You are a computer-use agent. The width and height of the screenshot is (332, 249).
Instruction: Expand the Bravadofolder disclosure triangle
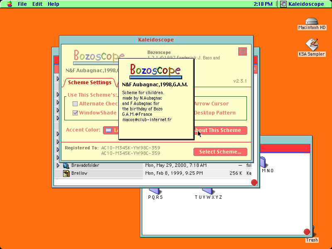tap(58, 165)
